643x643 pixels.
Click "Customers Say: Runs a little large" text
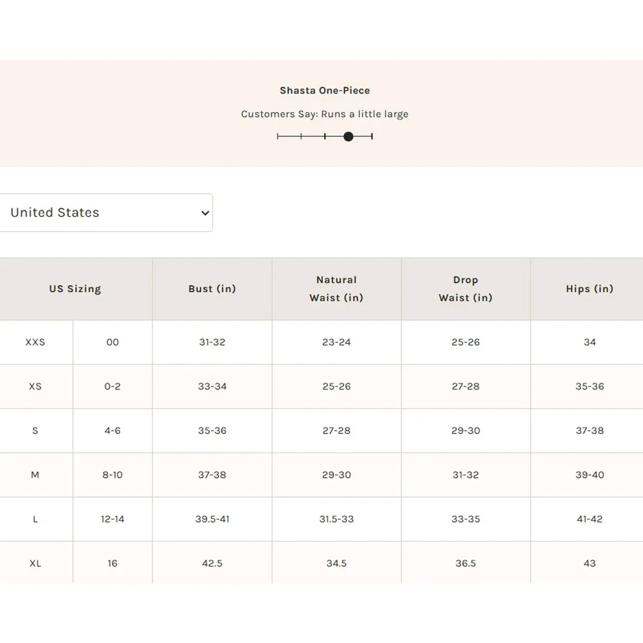(x=325, y=114)
